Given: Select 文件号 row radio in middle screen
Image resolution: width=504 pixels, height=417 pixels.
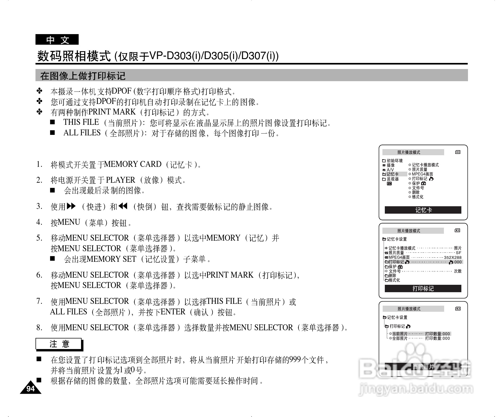Looking at the screenshot, I should coord(386,271).
